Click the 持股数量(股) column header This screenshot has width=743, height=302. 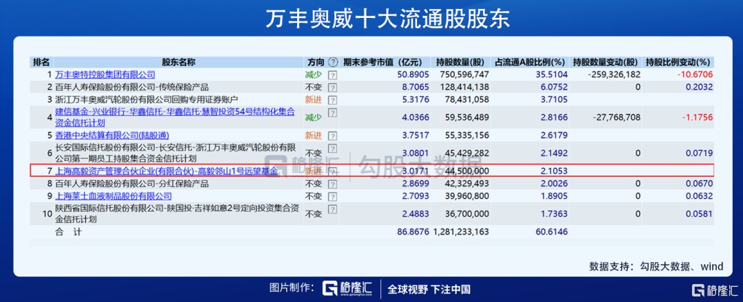[x=460, y=62]
